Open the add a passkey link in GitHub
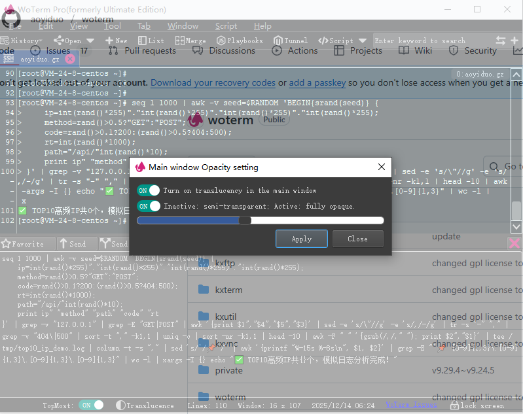This screenshot has width=523, height=414. [x=317, y=82]
